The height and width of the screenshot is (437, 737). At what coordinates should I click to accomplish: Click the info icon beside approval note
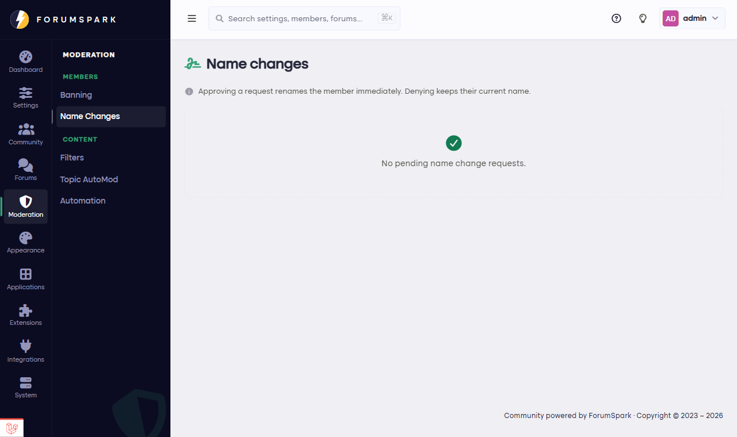click(x=189, y=91)
